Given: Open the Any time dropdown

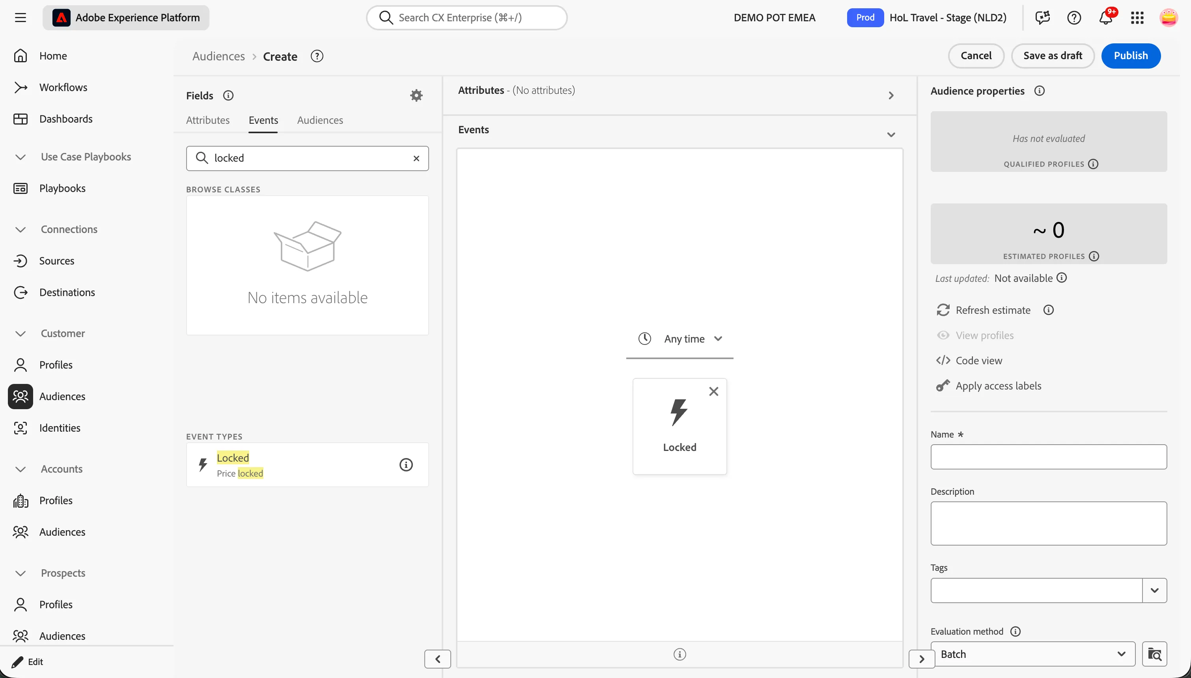Looking at the screenshot, I should click(680, 339).
